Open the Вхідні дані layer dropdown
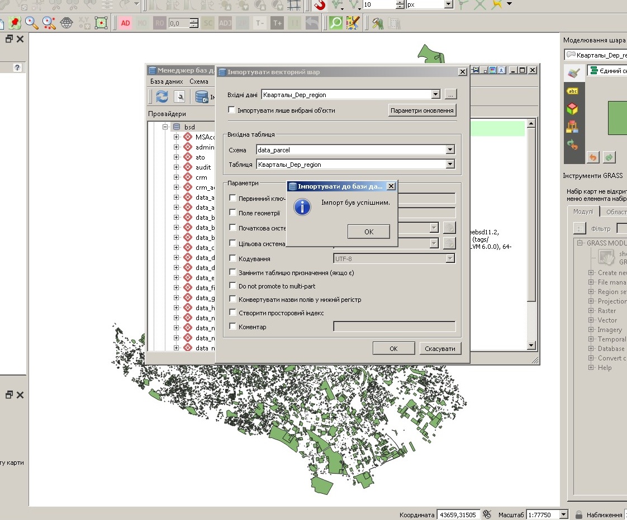The height and width of the screenshot is (520, 627). click(436, 95)
